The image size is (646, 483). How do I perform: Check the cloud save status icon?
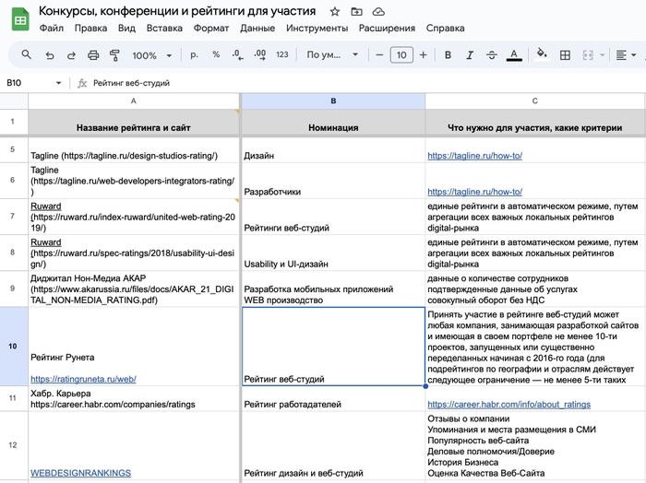[378, 11]
